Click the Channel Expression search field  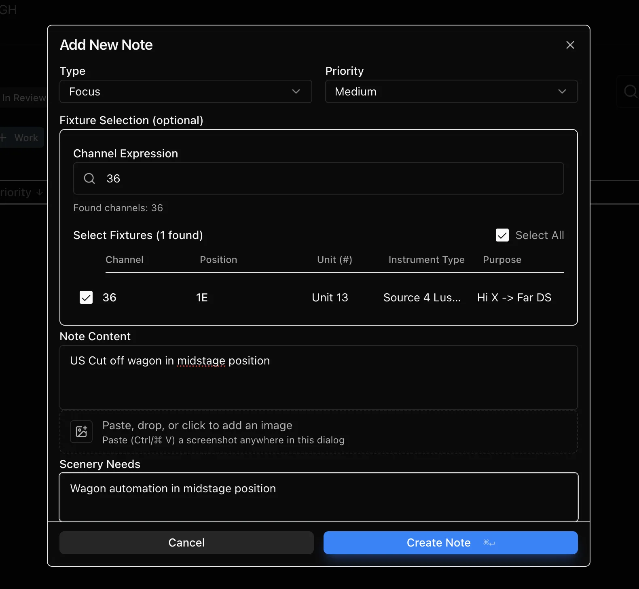[319, 178]
